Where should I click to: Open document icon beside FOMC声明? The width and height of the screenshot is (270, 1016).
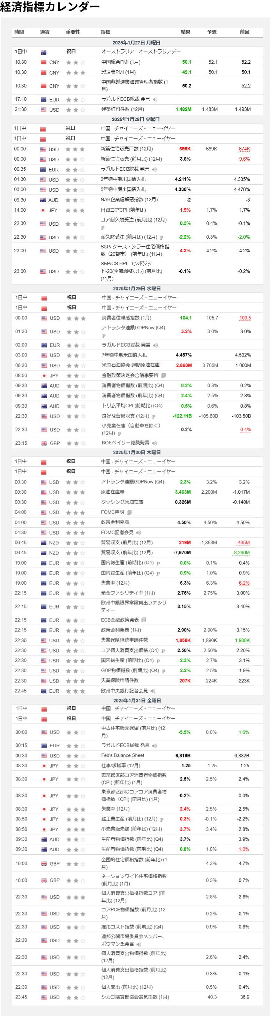pyautogui.click(x=129, y=512)
